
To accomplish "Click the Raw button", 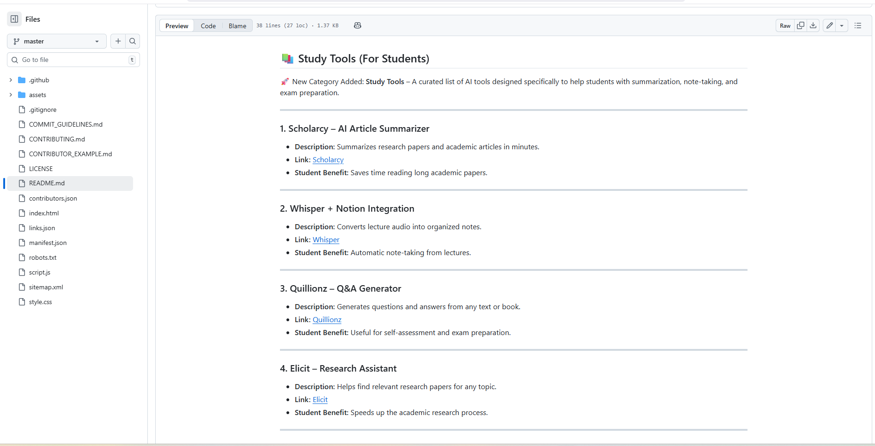I will (785, 25).
